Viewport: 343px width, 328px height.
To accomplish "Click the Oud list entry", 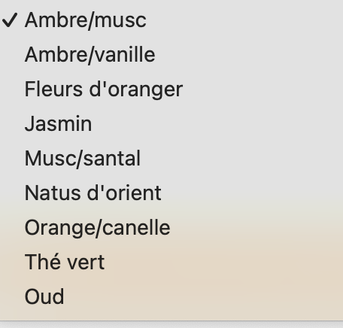I will click(171, 297).
